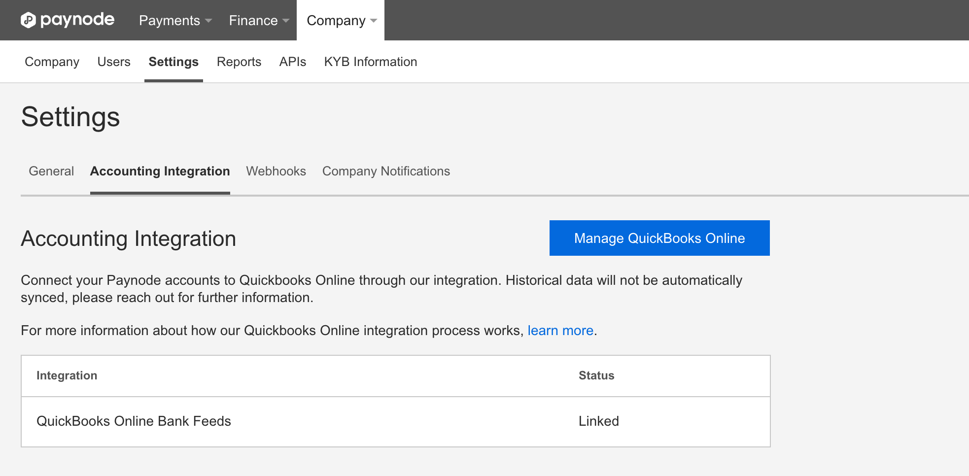This screenshot has height=476, width=969.
Task: Switch to General settings tab
Action: click(x=51, y=171)
